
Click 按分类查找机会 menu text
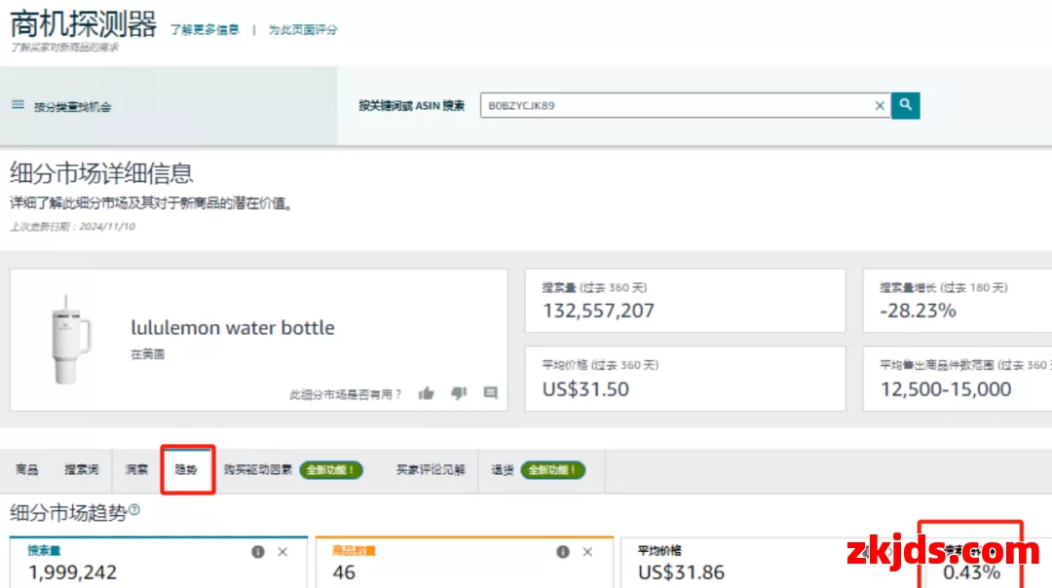(72, 107)
